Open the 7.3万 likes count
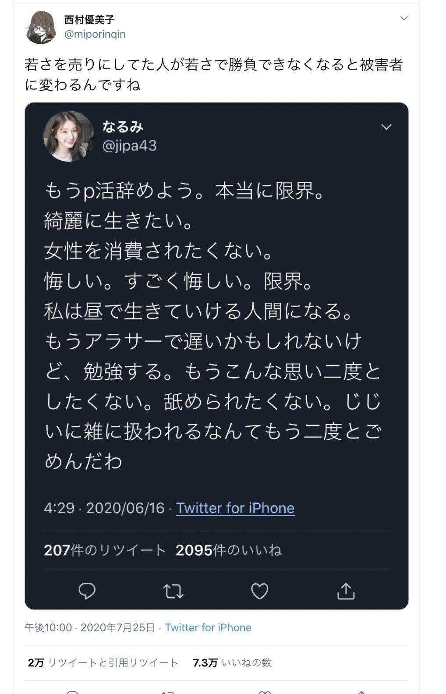 tap(232, 662)
